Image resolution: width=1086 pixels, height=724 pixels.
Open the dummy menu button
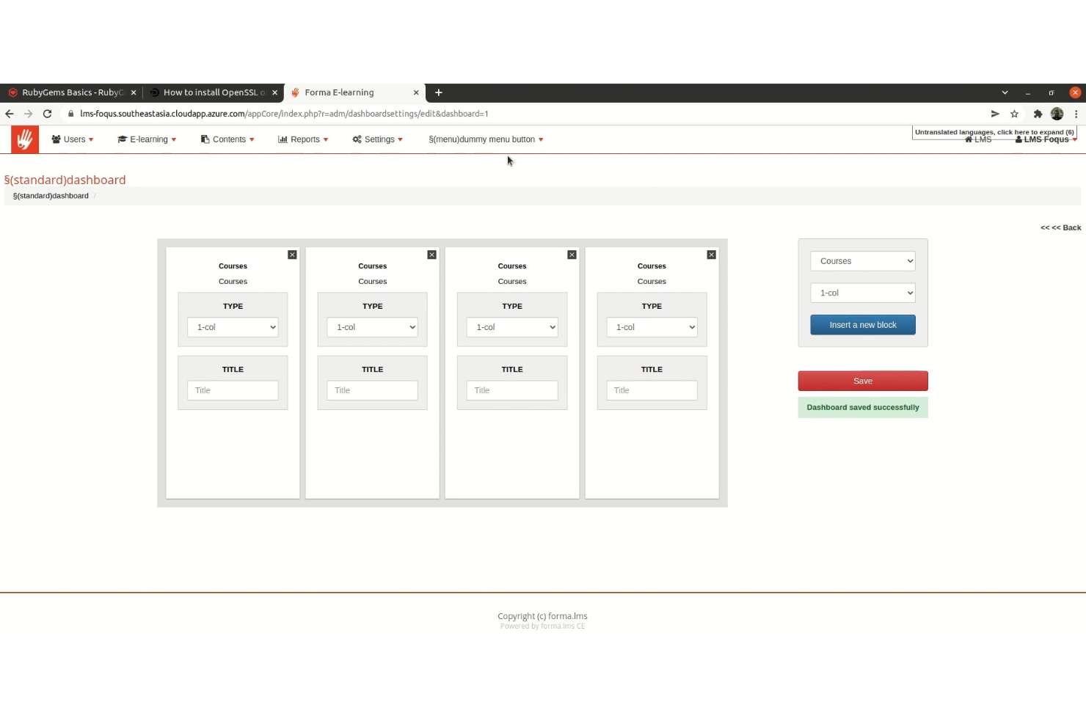[485, 139]
